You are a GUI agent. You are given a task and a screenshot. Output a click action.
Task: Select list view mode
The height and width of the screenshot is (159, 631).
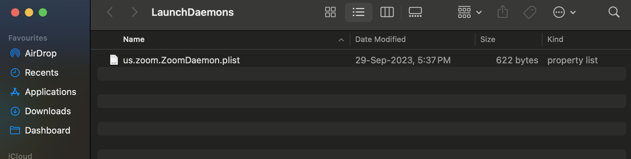(358, 12)
